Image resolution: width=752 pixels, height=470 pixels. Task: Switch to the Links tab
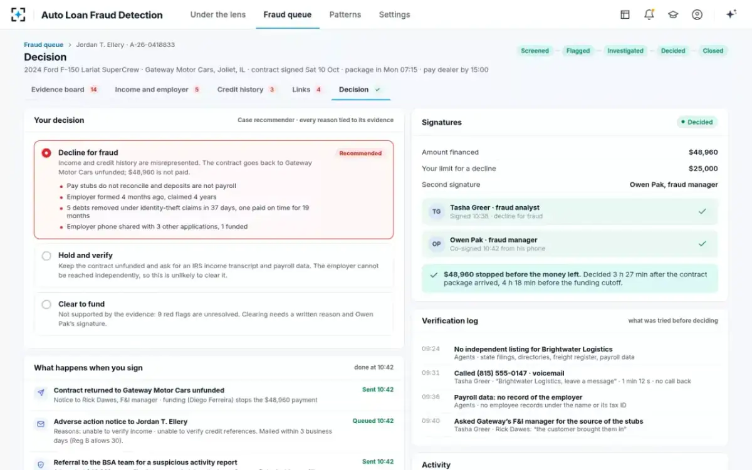click(307, 90)
